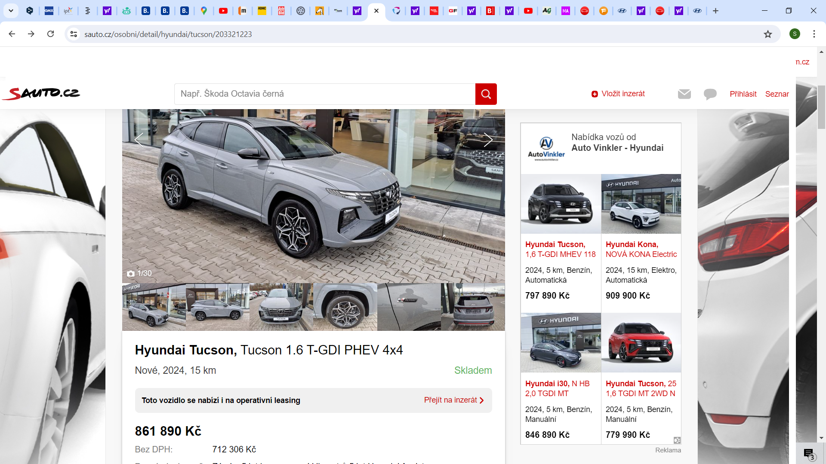Click the address bar URL
The height and width of the screenshot is (464, 826).
tap(168, 34)
